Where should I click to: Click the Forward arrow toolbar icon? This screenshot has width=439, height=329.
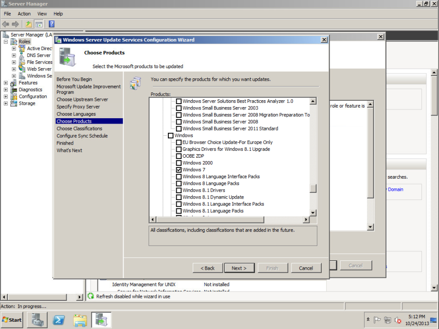tap(16, 24)
